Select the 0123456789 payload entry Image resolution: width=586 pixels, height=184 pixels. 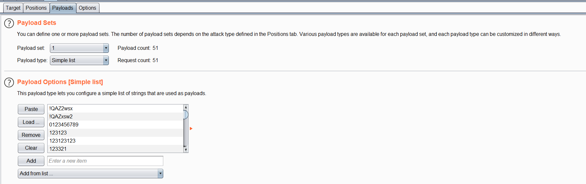coord(115,124)
